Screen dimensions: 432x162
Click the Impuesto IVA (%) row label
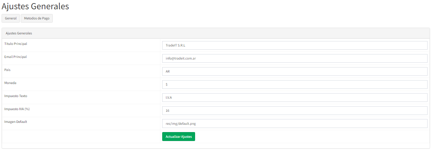[x=17, y=109]
